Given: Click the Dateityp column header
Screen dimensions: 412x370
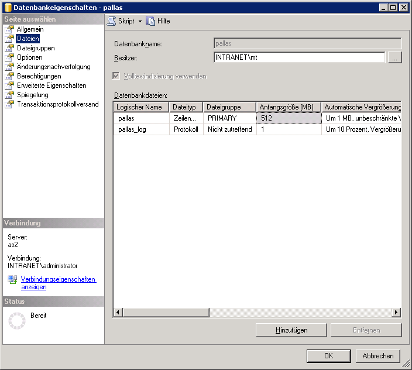Looking at the screenshot, I should click(186, 107).
